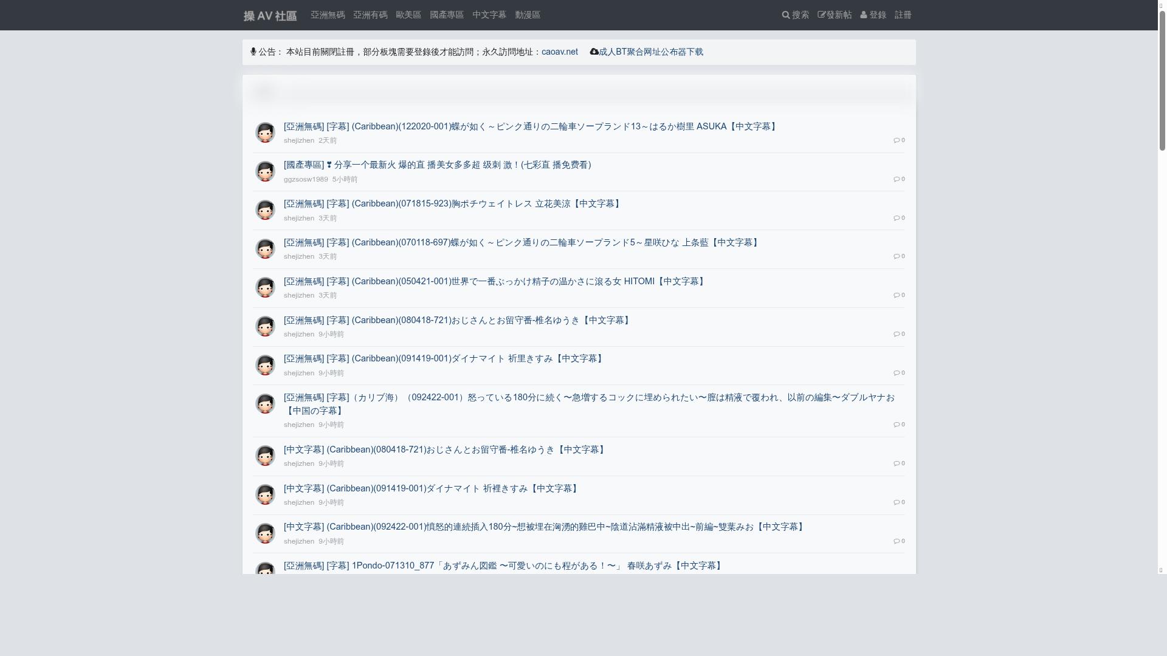Switch to the 動漫區 section
1167x656 pixels.
click(527, 15)
